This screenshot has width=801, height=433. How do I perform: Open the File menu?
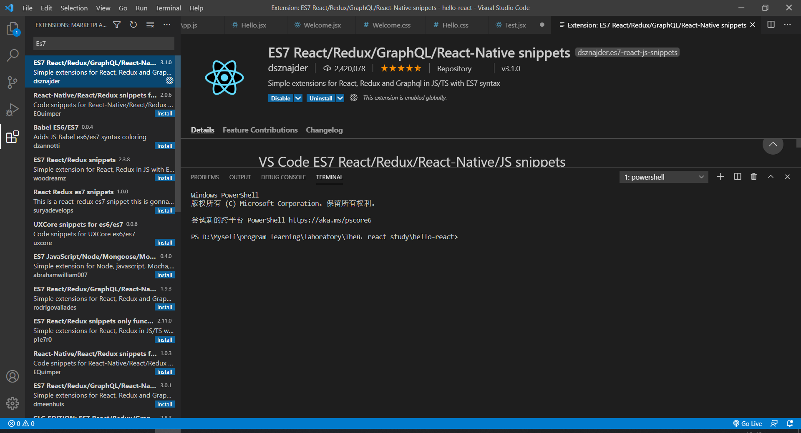click(x=27, y=8)
